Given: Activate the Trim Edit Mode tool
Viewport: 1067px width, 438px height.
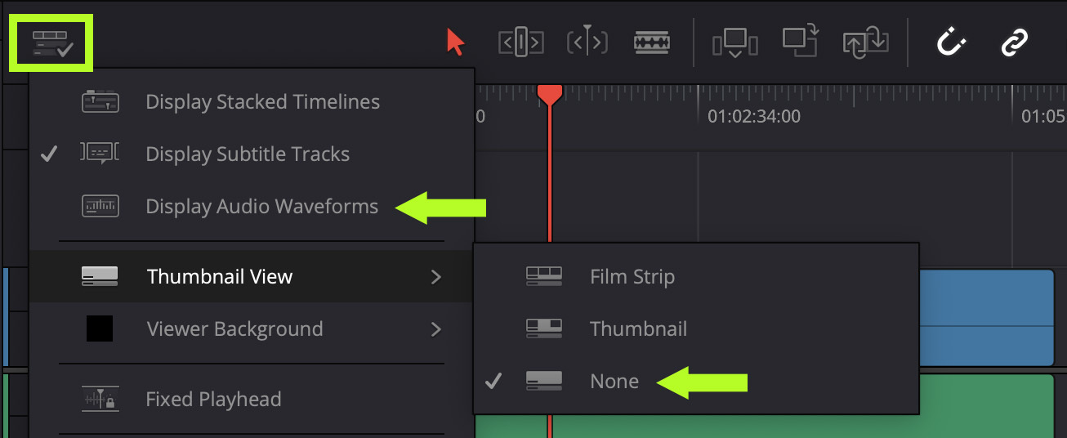Looking at the screenshot, I should point(520,42).
